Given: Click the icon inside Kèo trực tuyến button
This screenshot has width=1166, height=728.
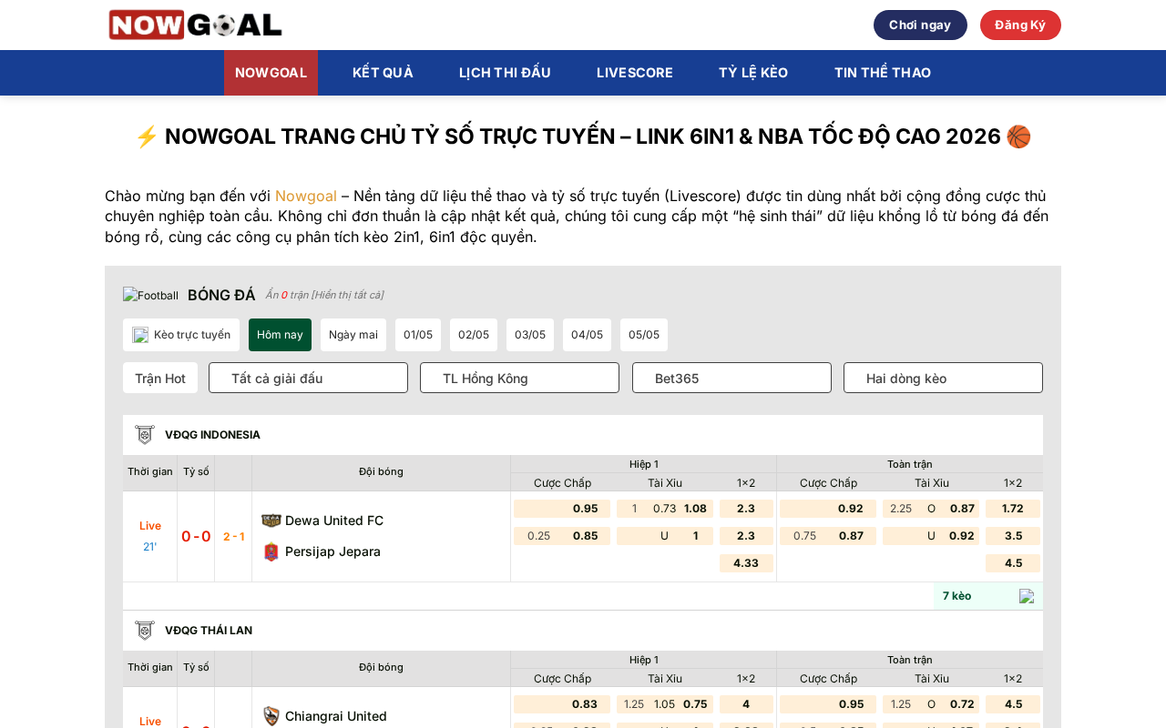Looking at the screenshot, I should point(140,335).
